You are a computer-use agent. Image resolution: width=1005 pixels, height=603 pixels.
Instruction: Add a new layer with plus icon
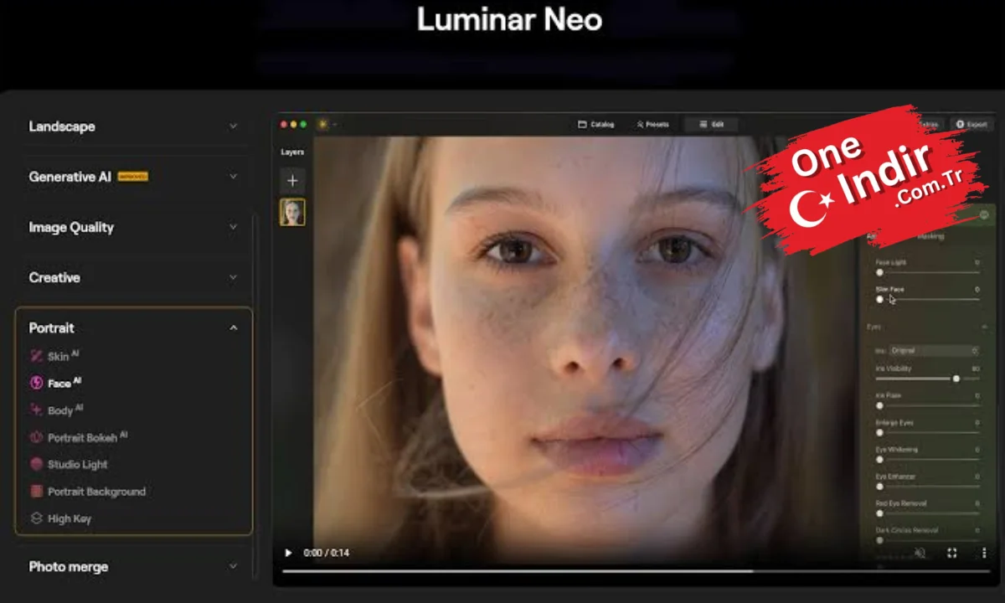pos(292,180)
